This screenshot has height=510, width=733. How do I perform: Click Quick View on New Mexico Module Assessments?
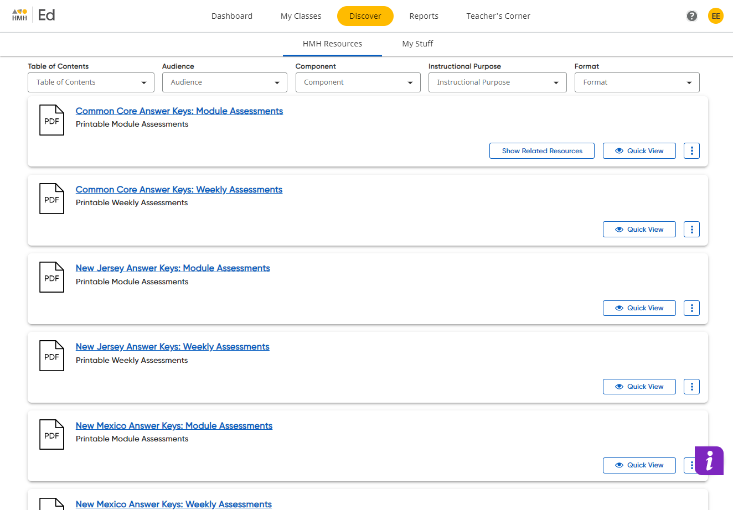(639, 465)
